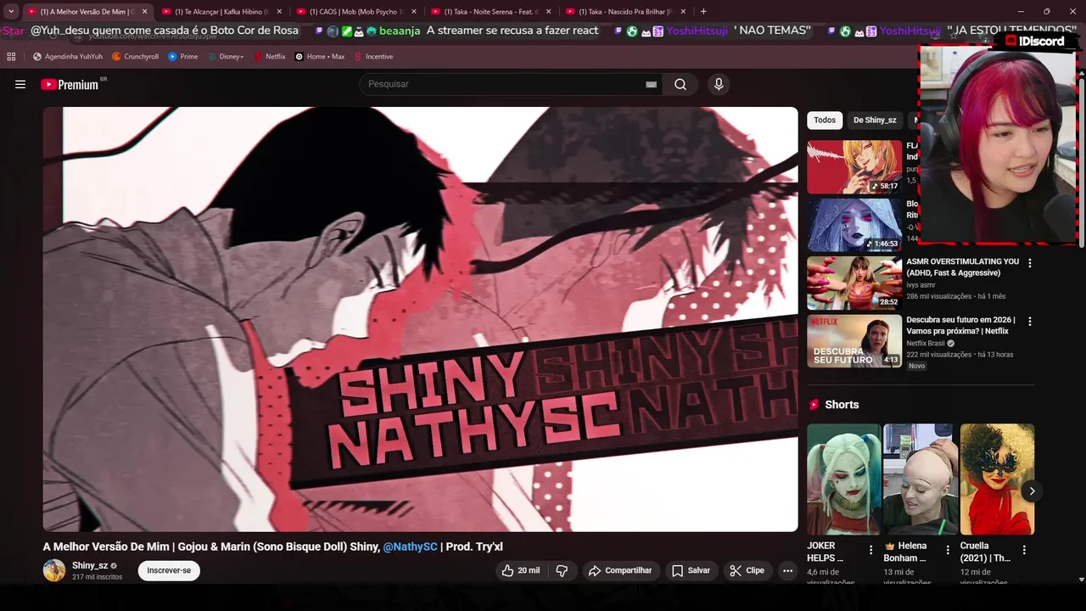Open Descubra seu futuro Netflix thumbnail
Image resolution: width=1086 pixels, height=611 pixels.
[x=854, y=341]
